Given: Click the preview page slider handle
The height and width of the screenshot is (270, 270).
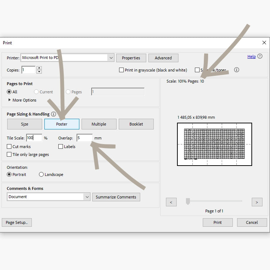Looking at the screenshot, I should click(x=188, y=202).
